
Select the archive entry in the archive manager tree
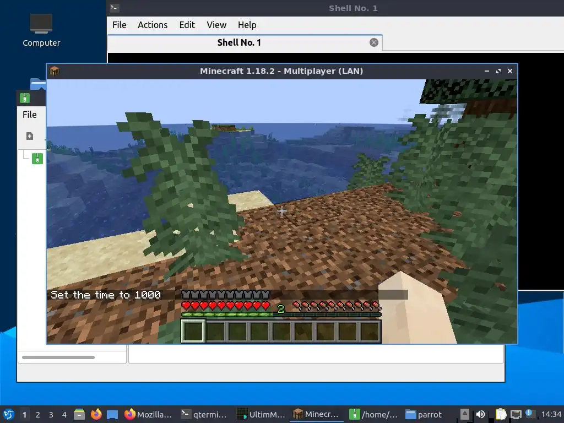pos(37,159)
